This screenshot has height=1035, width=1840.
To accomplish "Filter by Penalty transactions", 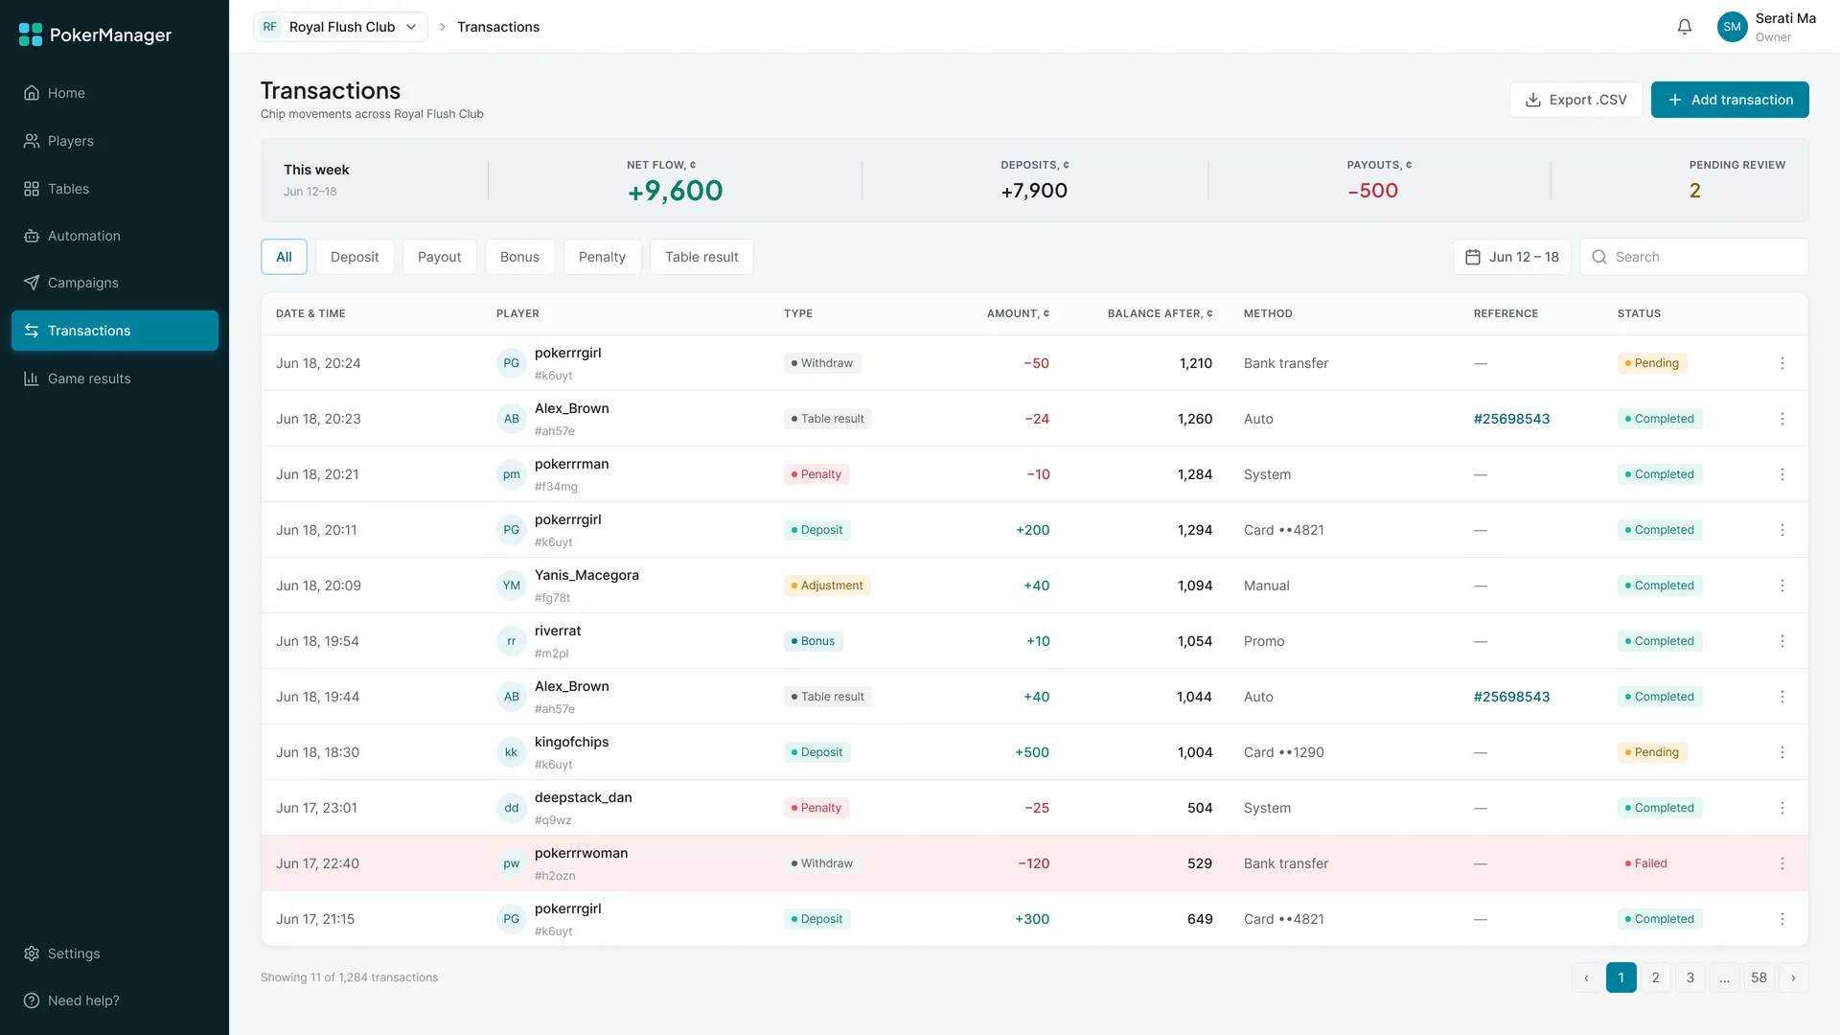I will pyautogui.click(x=602, y=257).
